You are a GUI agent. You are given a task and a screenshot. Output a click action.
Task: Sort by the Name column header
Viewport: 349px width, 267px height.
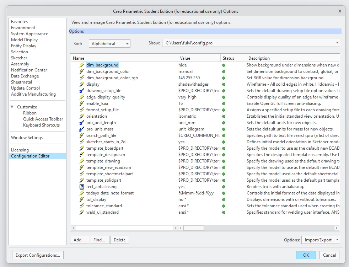124,58
